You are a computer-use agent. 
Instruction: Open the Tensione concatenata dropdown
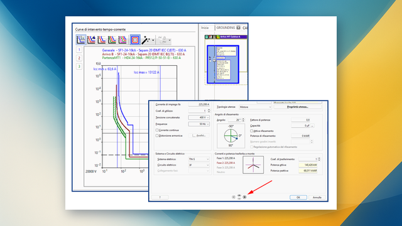tap(199, 117)
